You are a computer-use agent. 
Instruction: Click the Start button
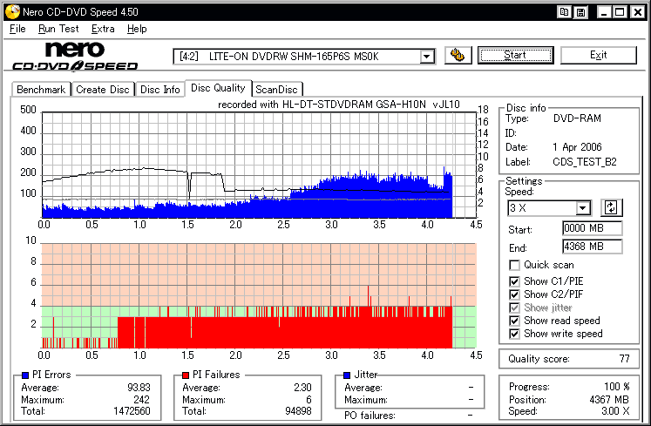tap(515, 55)
